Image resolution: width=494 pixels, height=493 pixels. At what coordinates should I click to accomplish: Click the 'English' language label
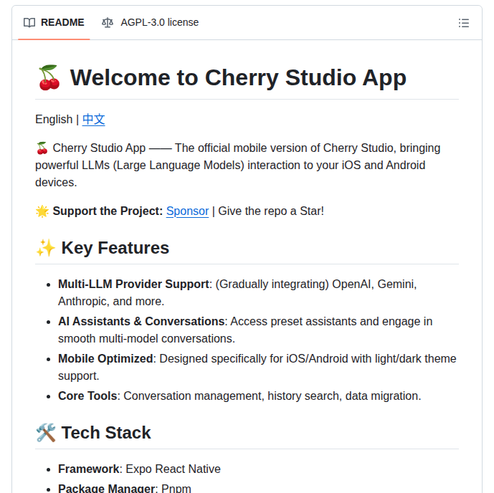click(x=54, y=120)
